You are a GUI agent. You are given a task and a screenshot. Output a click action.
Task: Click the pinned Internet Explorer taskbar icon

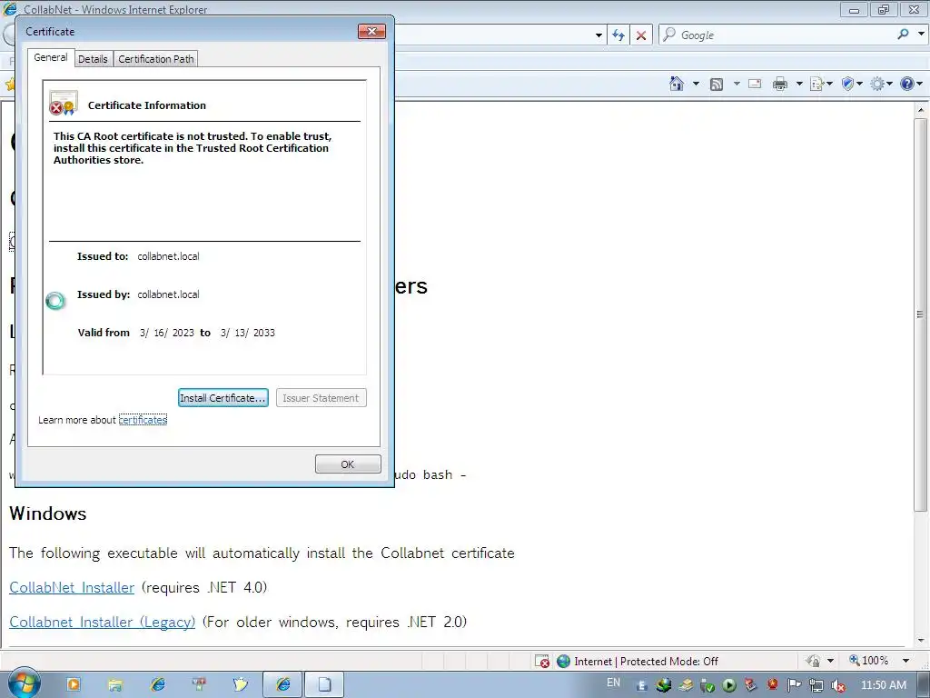[x=158, y=685]
